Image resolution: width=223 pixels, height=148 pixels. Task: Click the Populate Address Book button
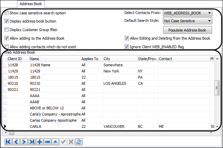click(x=187, y=30)
